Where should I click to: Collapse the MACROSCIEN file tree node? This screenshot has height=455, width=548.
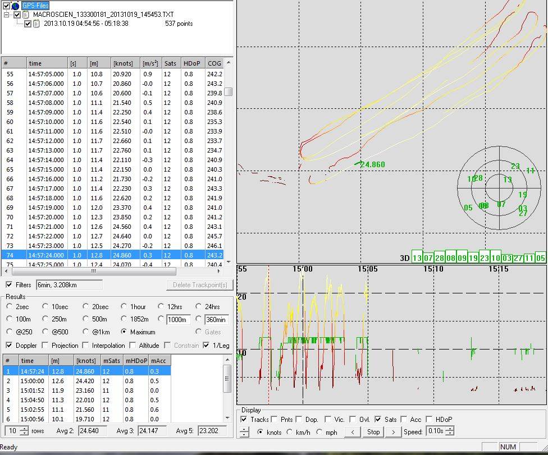coord(6,14)
